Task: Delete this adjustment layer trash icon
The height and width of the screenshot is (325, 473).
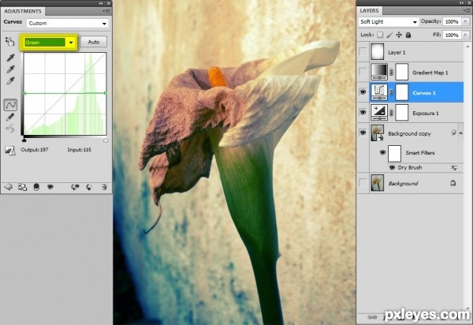Action: click(104, 187)
